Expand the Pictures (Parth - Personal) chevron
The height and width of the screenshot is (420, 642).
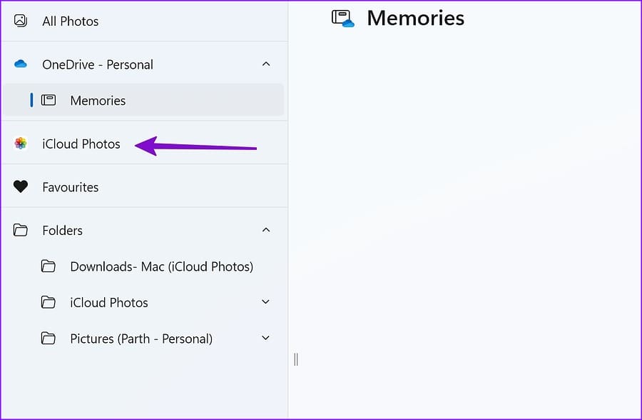point(266,338)
